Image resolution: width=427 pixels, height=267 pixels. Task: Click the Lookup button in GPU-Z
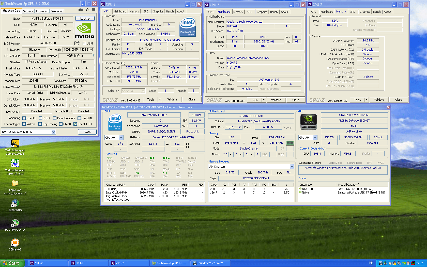coord(85,19)
